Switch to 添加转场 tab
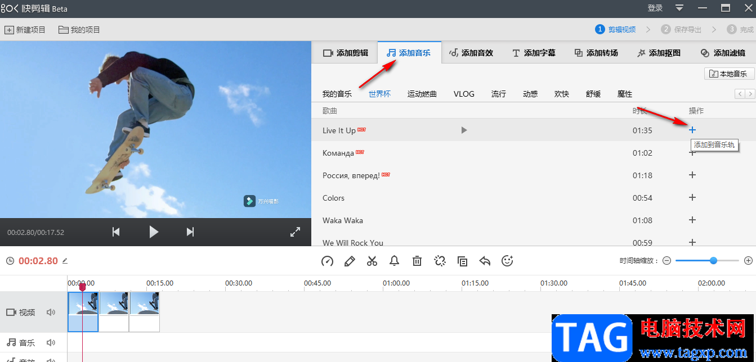Image resolution: width=756 pixels, height=362 pixels. click(596, 53)
